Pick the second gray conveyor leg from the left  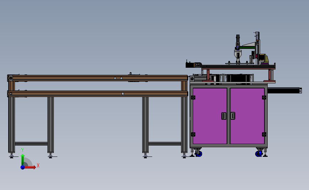tap(51, 124)
